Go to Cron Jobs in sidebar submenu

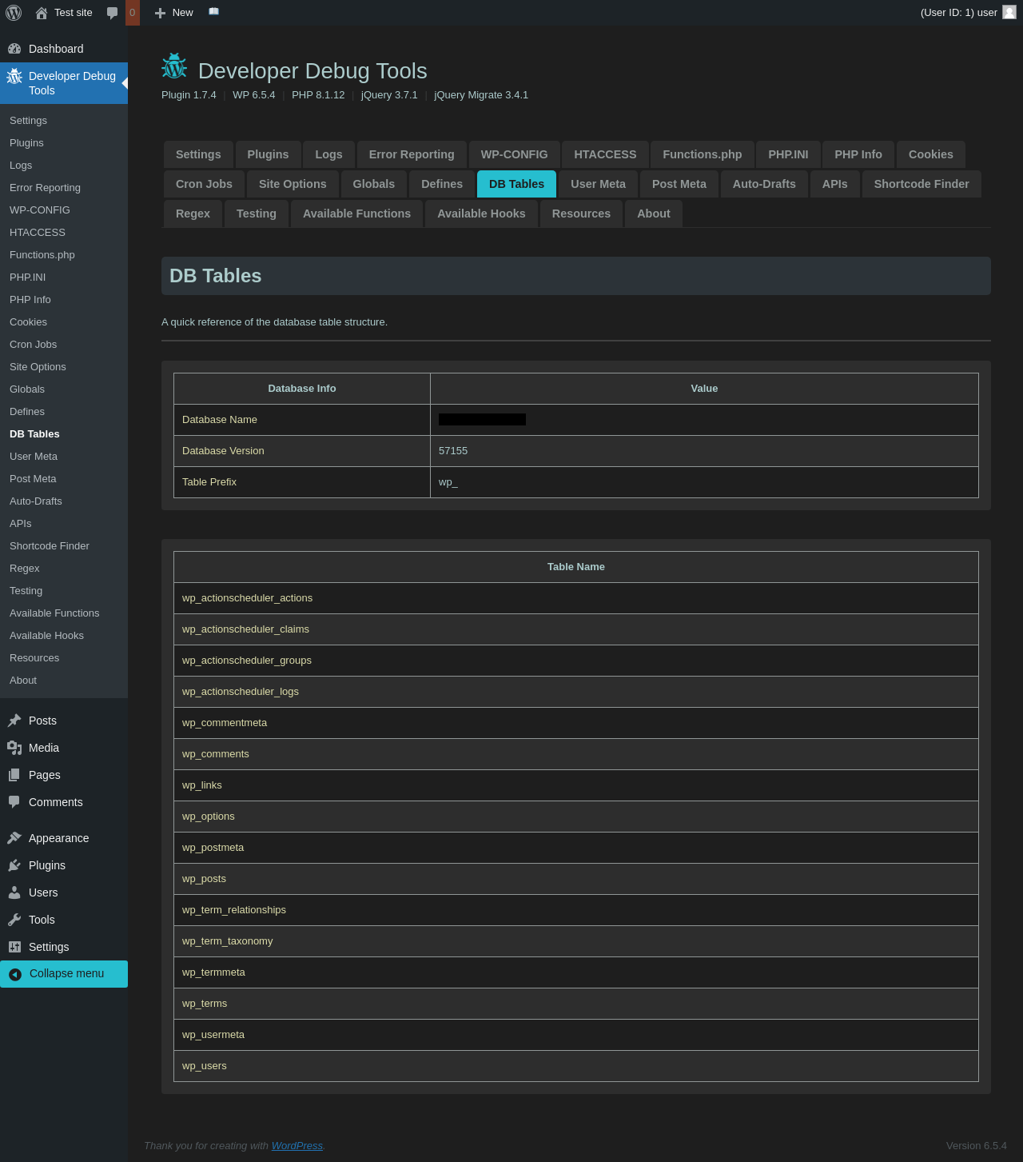point(33,345)
